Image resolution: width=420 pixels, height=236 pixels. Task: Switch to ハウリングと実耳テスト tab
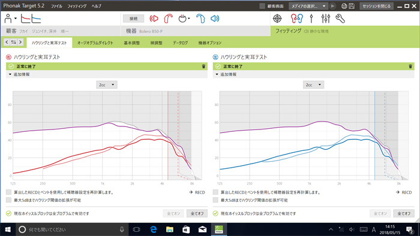(49, 43)
